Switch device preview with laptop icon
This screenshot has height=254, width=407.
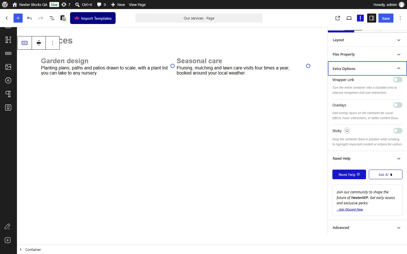click(x=349, y=18)
